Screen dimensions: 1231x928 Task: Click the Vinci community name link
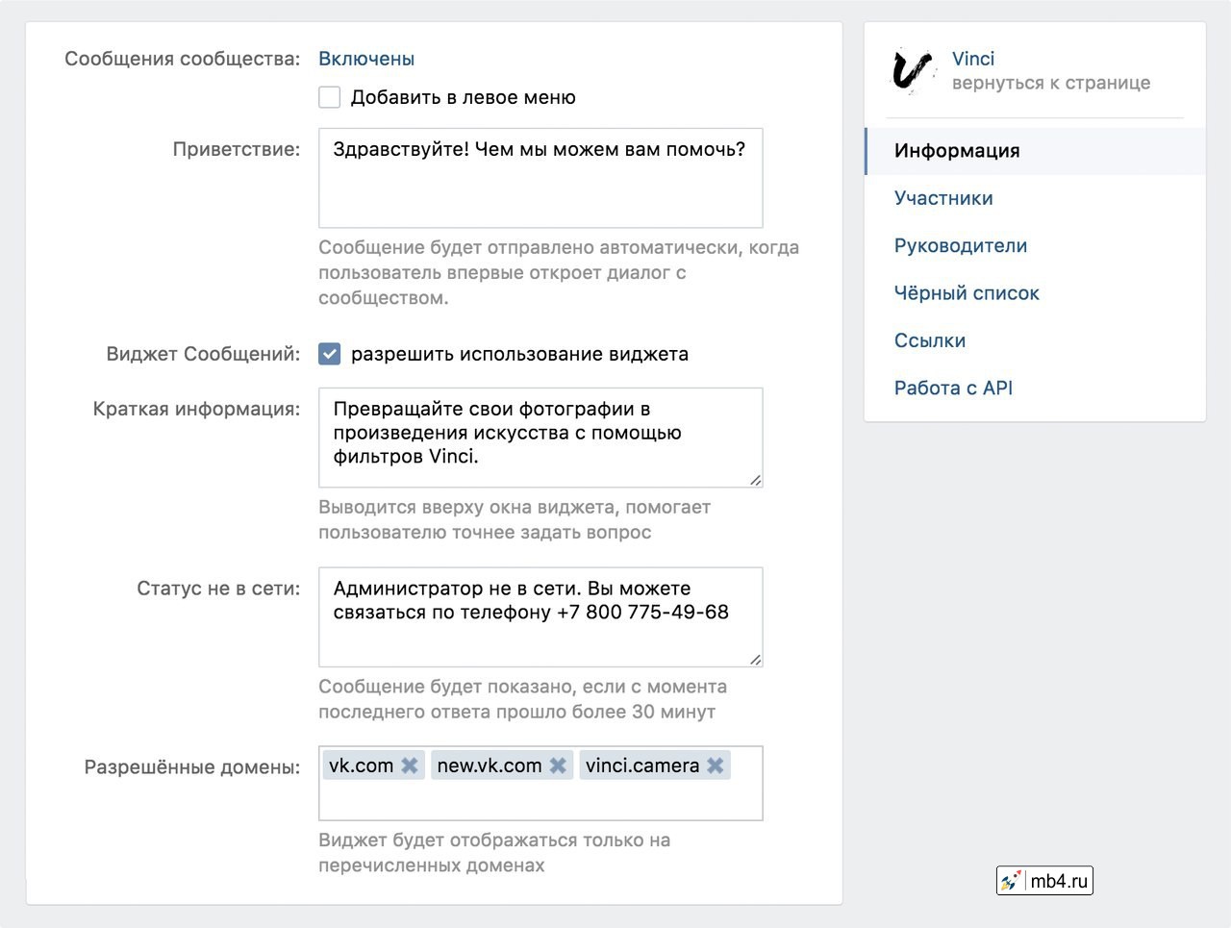(973, 59)
